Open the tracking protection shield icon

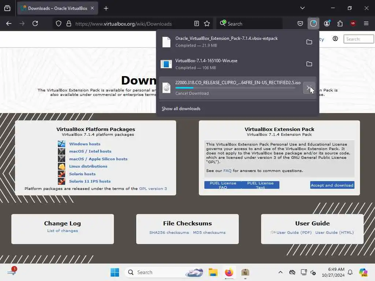point(59,24)
